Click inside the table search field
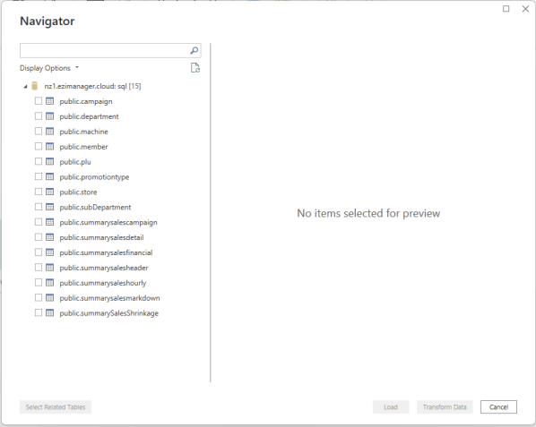The width and height of the screenshot is (536, 427). (x=104, y=50)
